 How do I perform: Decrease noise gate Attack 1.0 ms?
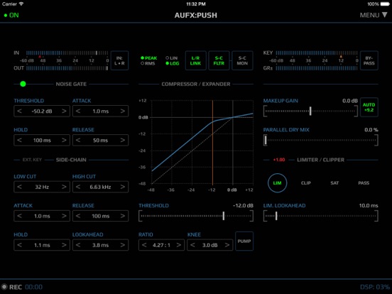coord(78,111)
